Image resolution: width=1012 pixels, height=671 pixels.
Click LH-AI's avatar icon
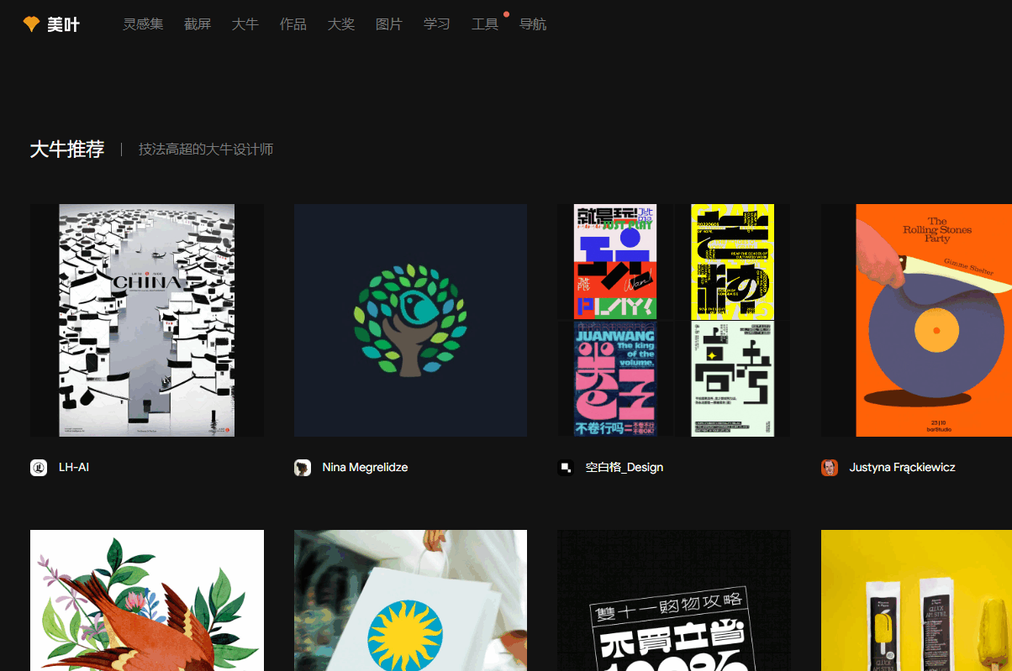click(x=39, y=468)
